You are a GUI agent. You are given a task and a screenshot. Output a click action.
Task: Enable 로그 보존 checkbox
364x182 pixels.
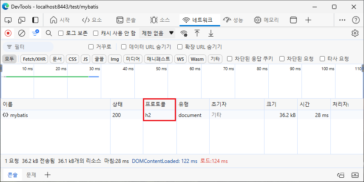tap(61, 33)
